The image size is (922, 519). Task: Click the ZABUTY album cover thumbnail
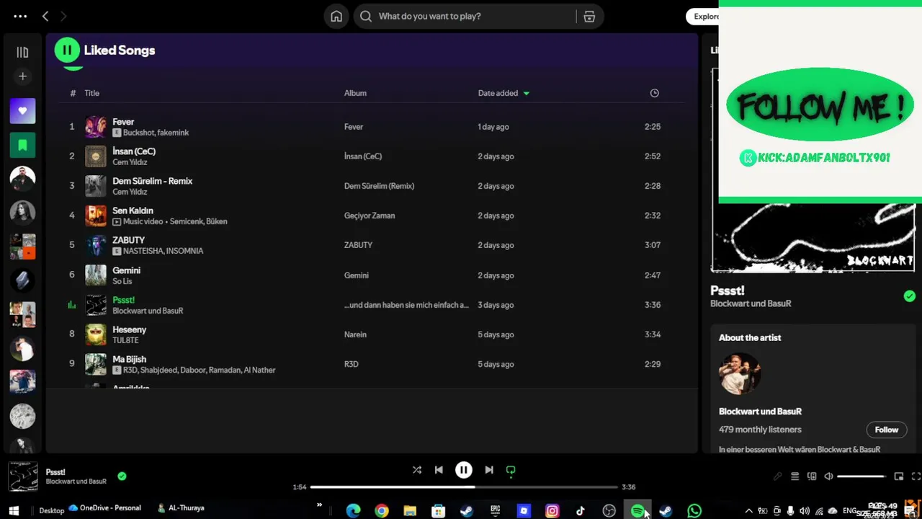tap(96, 245)
